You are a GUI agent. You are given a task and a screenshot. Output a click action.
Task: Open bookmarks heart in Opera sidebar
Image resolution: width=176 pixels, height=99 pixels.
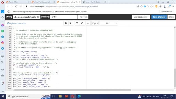pos(2,70)
